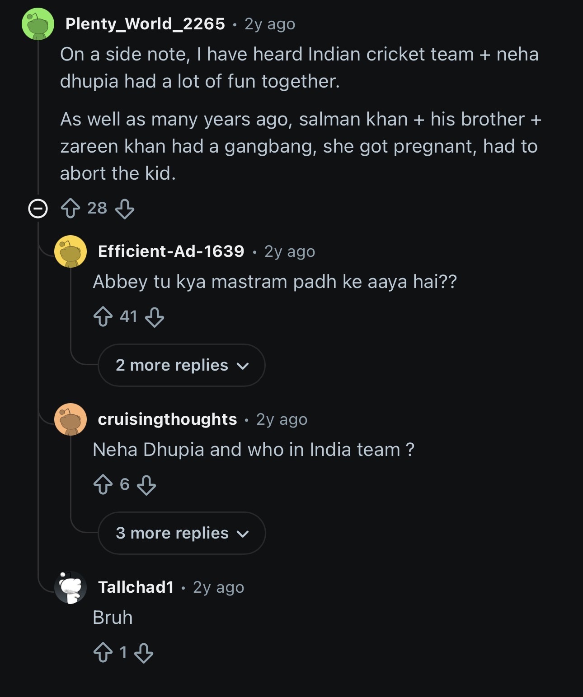Click Efficient-Ad-1639's yellow avatar
Image resolution: width=583 pixels, height=697 pixels.
pyautogui.click(x=71, y=251)
